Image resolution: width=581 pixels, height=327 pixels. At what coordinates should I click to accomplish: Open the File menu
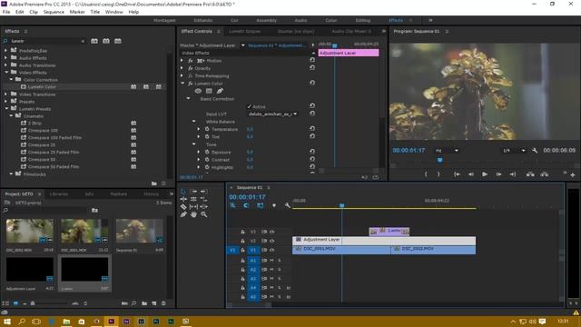coord(6,12)
